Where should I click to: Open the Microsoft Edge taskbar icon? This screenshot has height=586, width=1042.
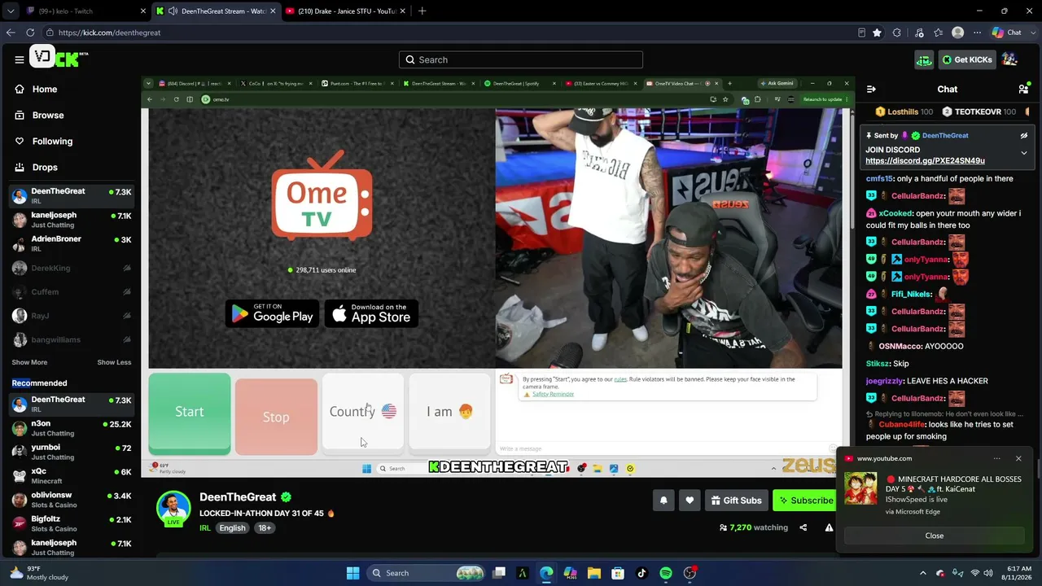[x=546, y=573]
